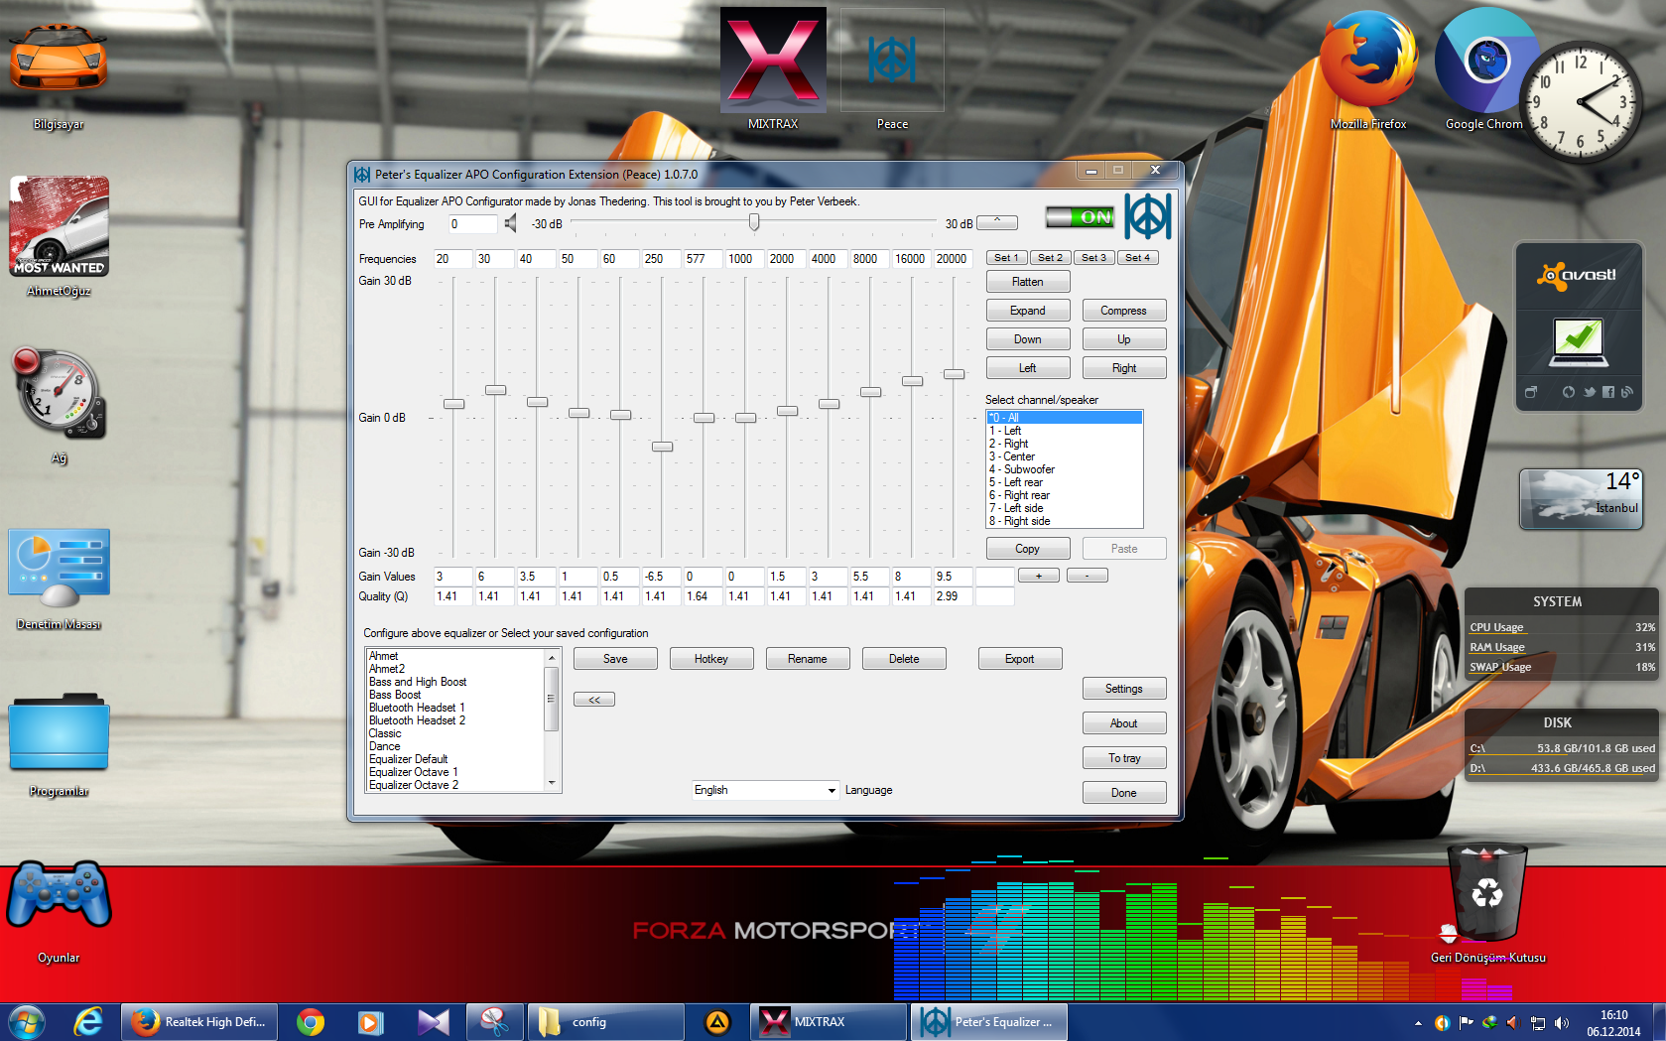This screenshot has width=1666, height=1041.
Task: Open the Programlar folder icon
Action: tap(59, 744)
